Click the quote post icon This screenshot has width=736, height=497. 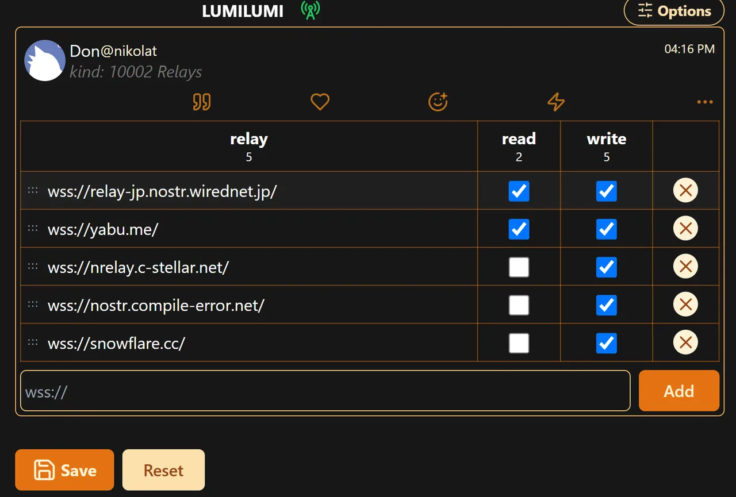tap(202, 102)
